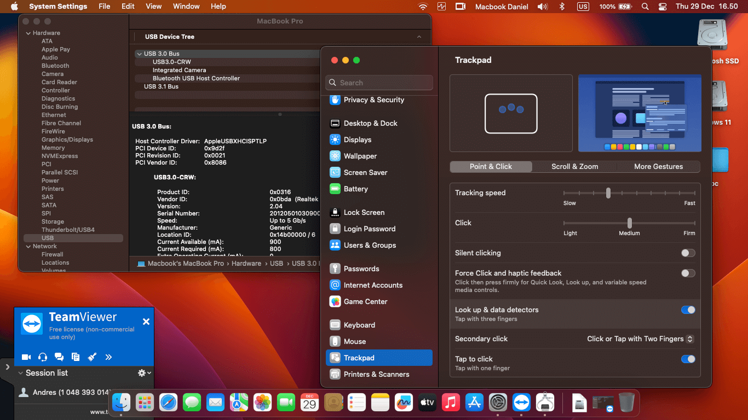
Task: Open the Session list gear settings icon
Action: (141, 372)
